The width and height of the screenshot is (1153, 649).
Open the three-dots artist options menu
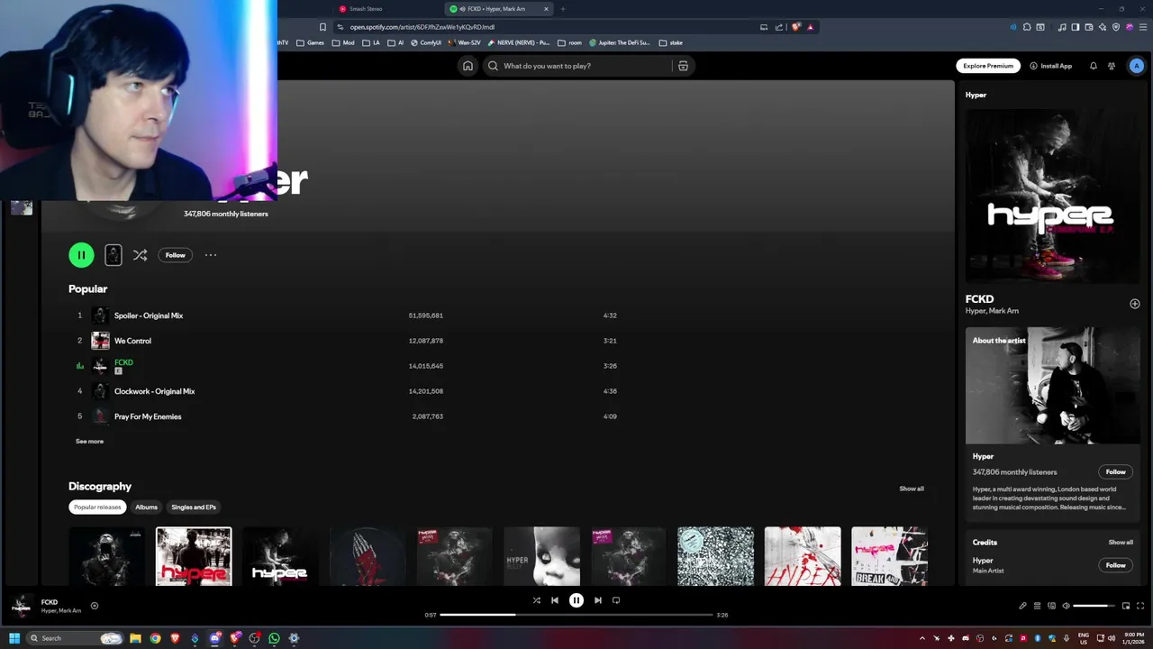211,255
